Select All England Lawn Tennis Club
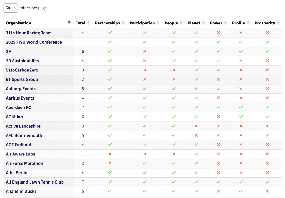 coord(35,182)
